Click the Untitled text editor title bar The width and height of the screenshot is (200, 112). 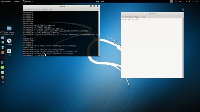click(x=152, y=14)
